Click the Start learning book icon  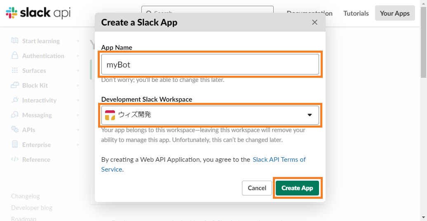pos(15,41)
